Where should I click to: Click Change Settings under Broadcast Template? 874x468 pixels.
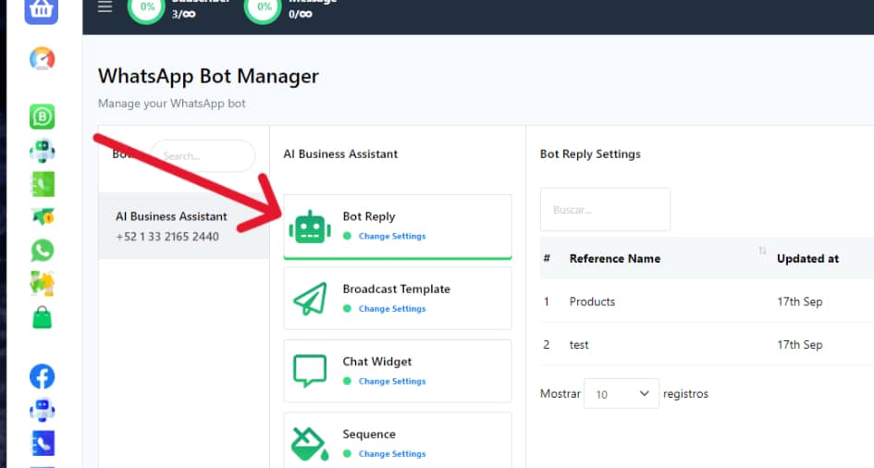click(x=392, y=309)
